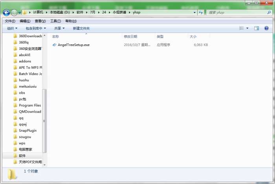Image resolution: width=275 pixels, height=184 pixels.
Task: Select 360安全浏览器 folder in tree
Action: [28, 49]
